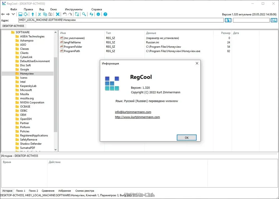The width and height of the screenshot is (279, 199).
Task: Open the Вид menu
Action: click(x=42, y=9)
